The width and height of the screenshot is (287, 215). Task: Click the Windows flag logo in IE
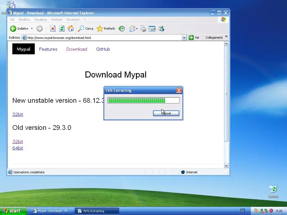(x=223, y=19)
